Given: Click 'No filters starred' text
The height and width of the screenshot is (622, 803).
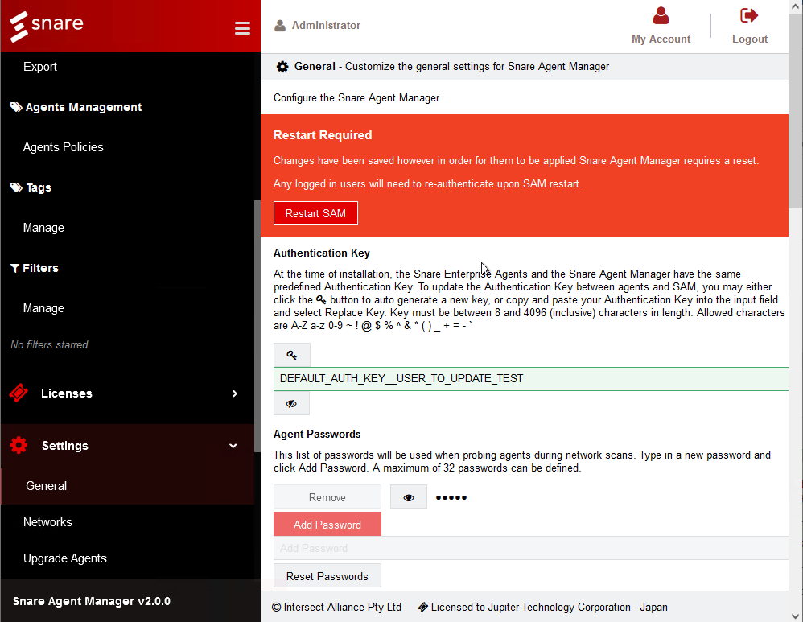Looking at the screenshot, I should [x=49, y=345].
